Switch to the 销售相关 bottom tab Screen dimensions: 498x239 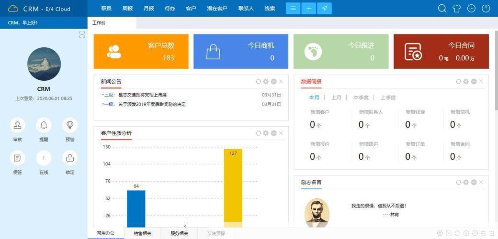[x=142, y=234]
